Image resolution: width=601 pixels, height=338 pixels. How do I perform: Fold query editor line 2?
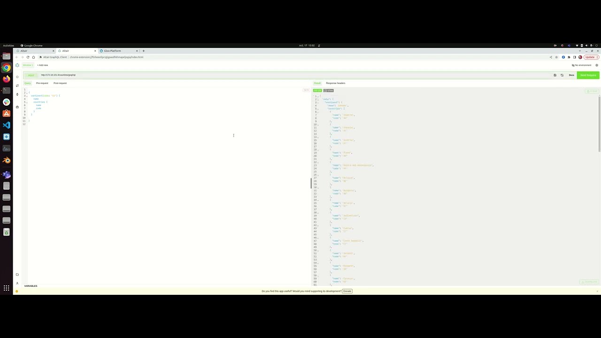pos(27,92)
